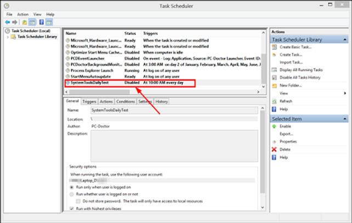Viewport: 352px width, 223px height.
Task: Select the PCDoctorBackgroundMonit... task row
Action: 163,65
